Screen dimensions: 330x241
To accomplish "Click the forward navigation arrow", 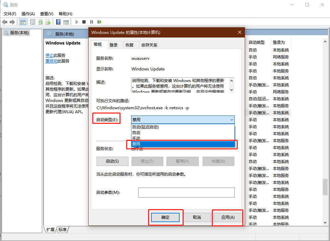I will point(12,22).
